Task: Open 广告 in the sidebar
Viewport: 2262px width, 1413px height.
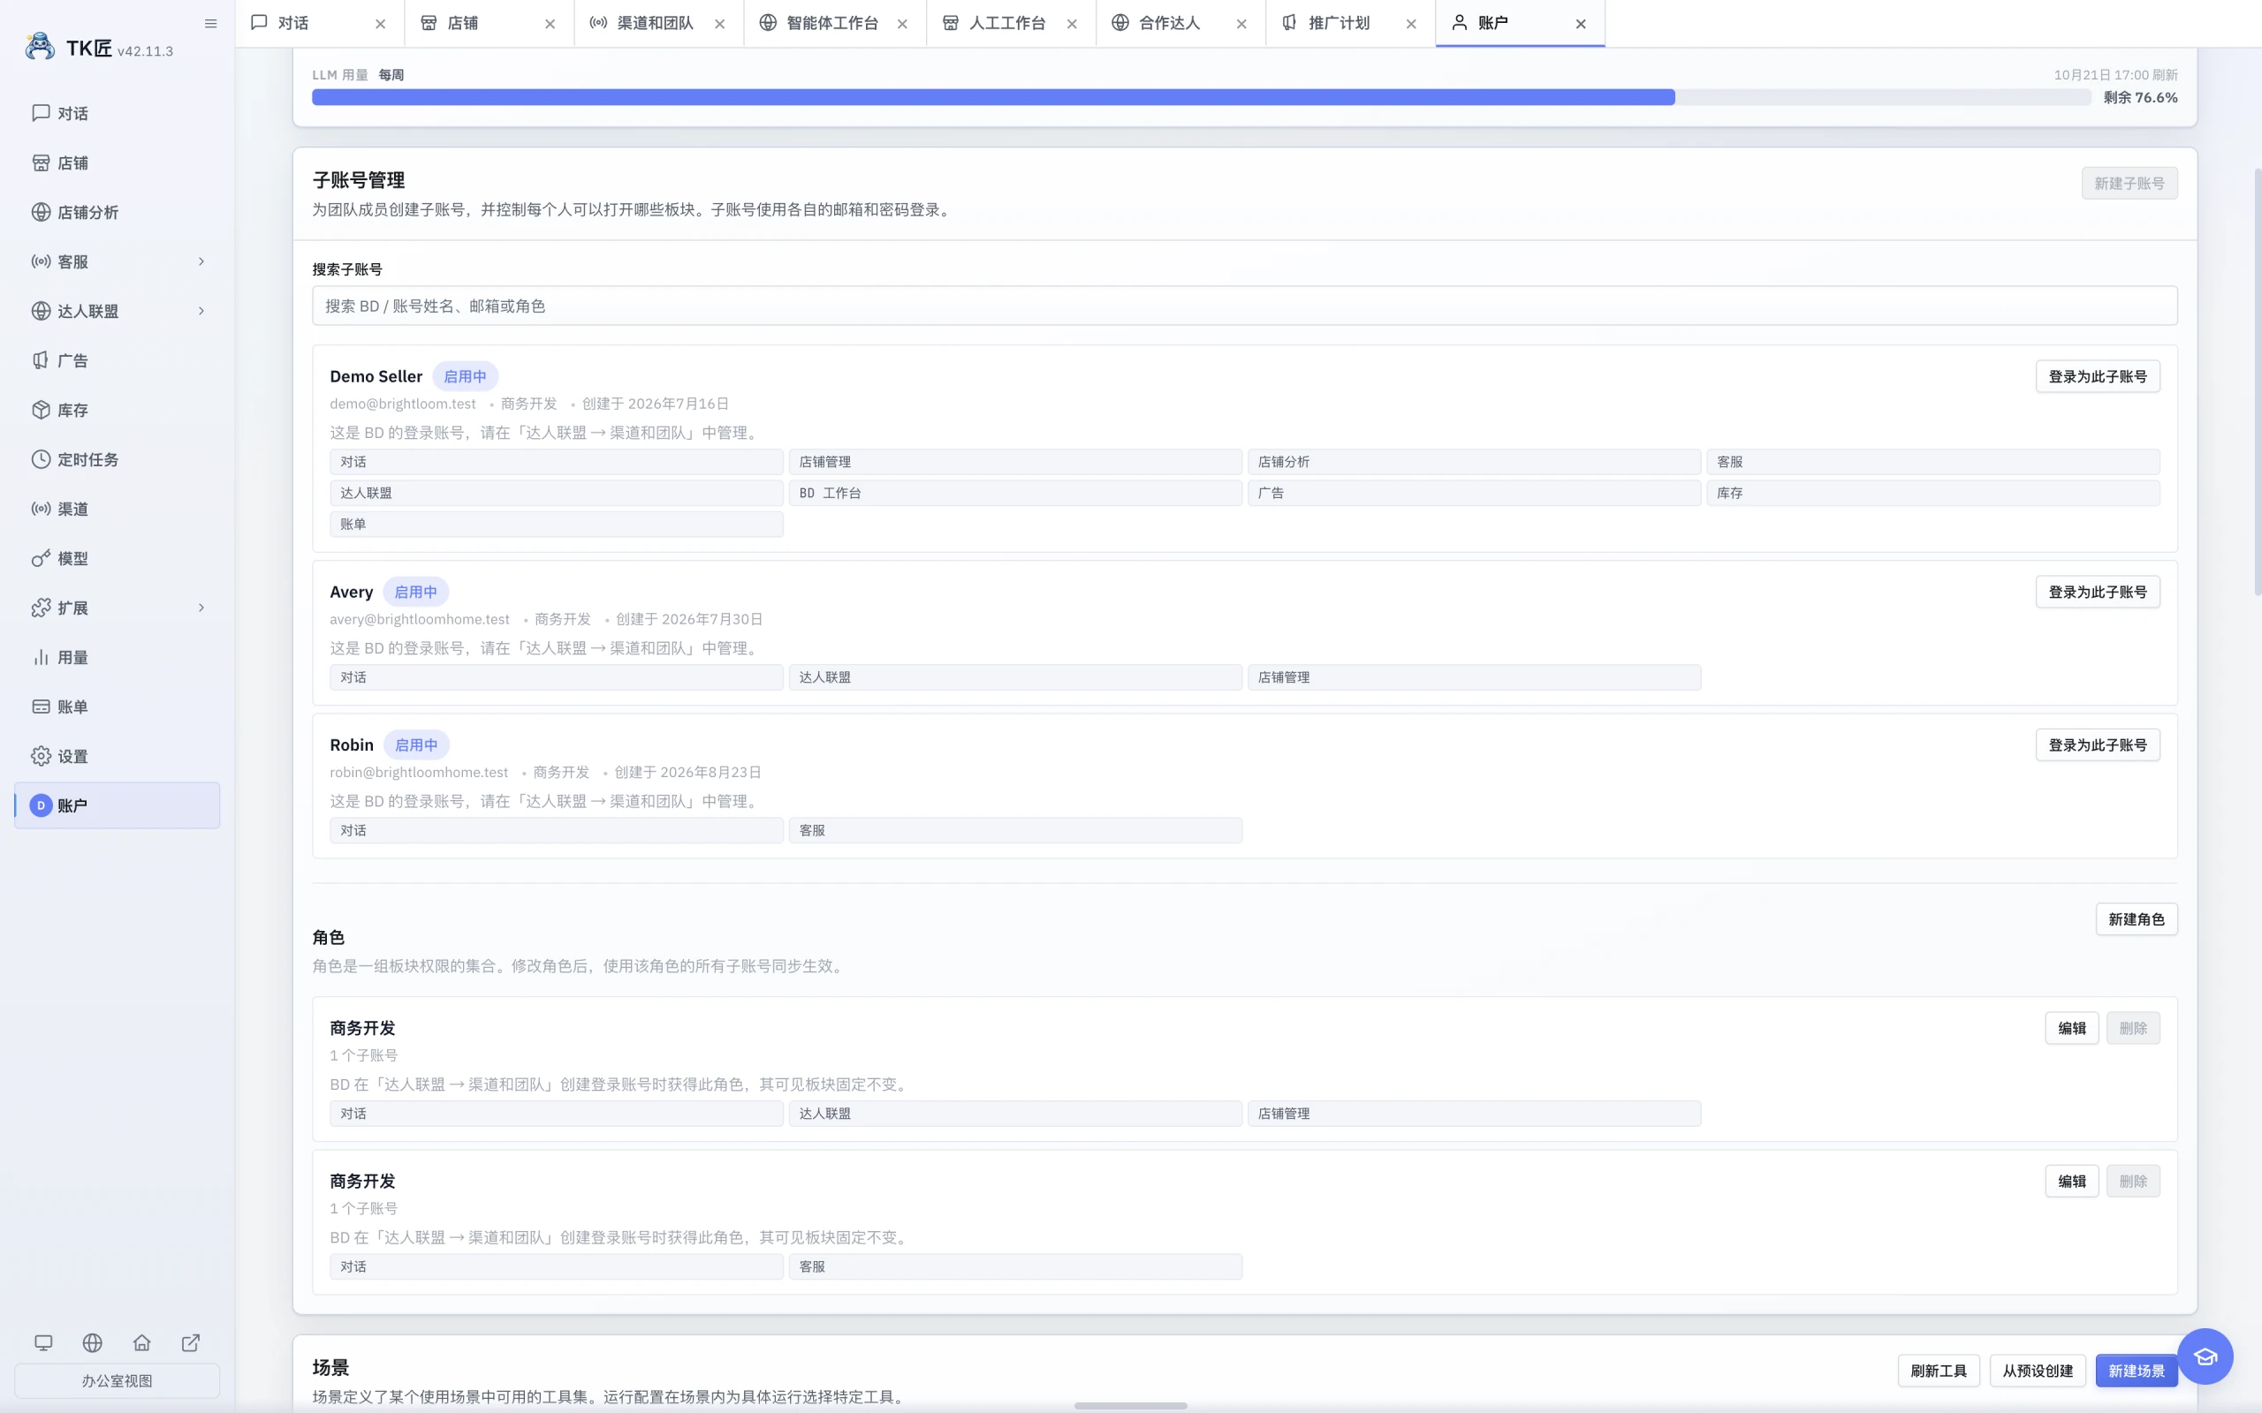Action: (117, 360)
